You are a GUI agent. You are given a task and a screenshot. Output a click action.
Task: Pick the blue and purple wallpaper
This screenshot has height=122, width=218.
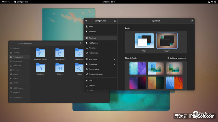point(138,68)
